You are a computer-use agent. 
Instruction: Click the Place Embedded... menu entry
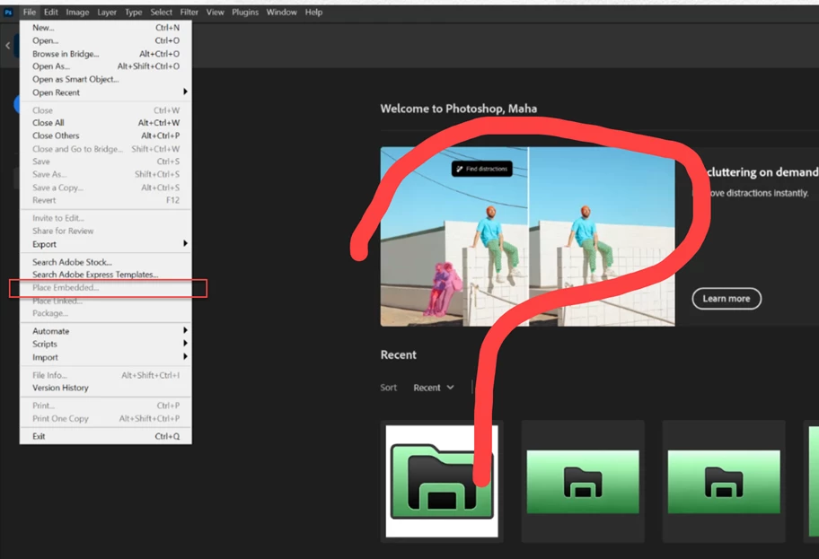(105, 288)
